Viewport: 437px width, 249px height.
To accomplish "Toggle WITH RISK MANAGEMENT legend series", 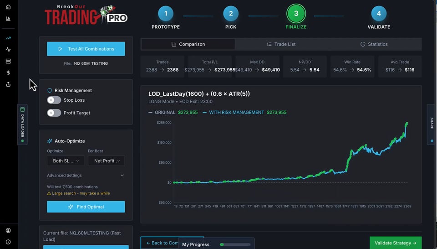I will (234, 112).
